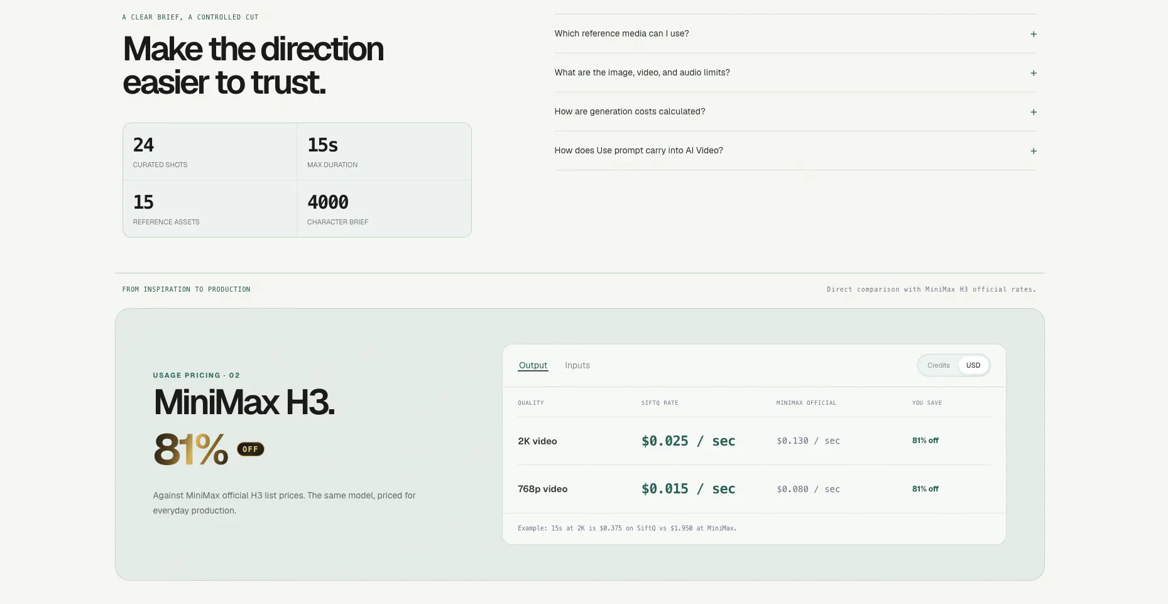The width and height of the screenshot is (1168, 604).
Task: Select USD pricing option
Action: 973,365
